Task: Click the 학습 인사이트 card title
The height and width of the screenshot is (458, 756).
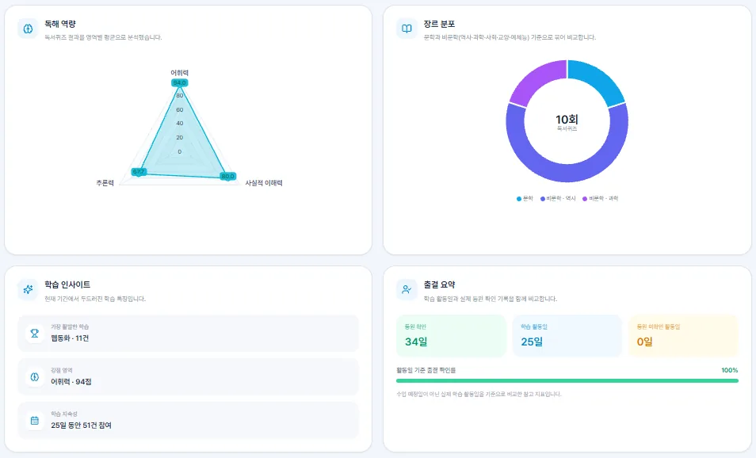Action: (67, 285)
